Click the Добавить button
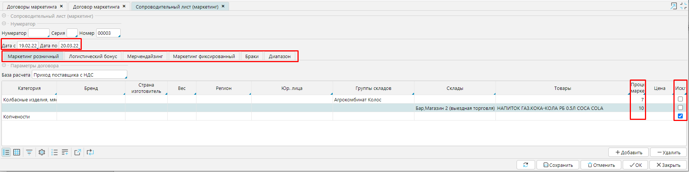This screenshot has height=172, width=689. 628,152
